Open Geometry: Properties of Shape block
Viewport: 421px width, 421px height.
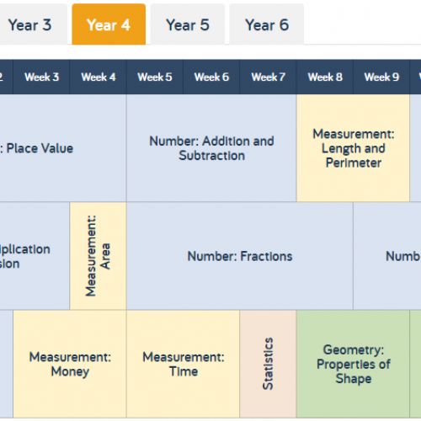pos(353,364)
